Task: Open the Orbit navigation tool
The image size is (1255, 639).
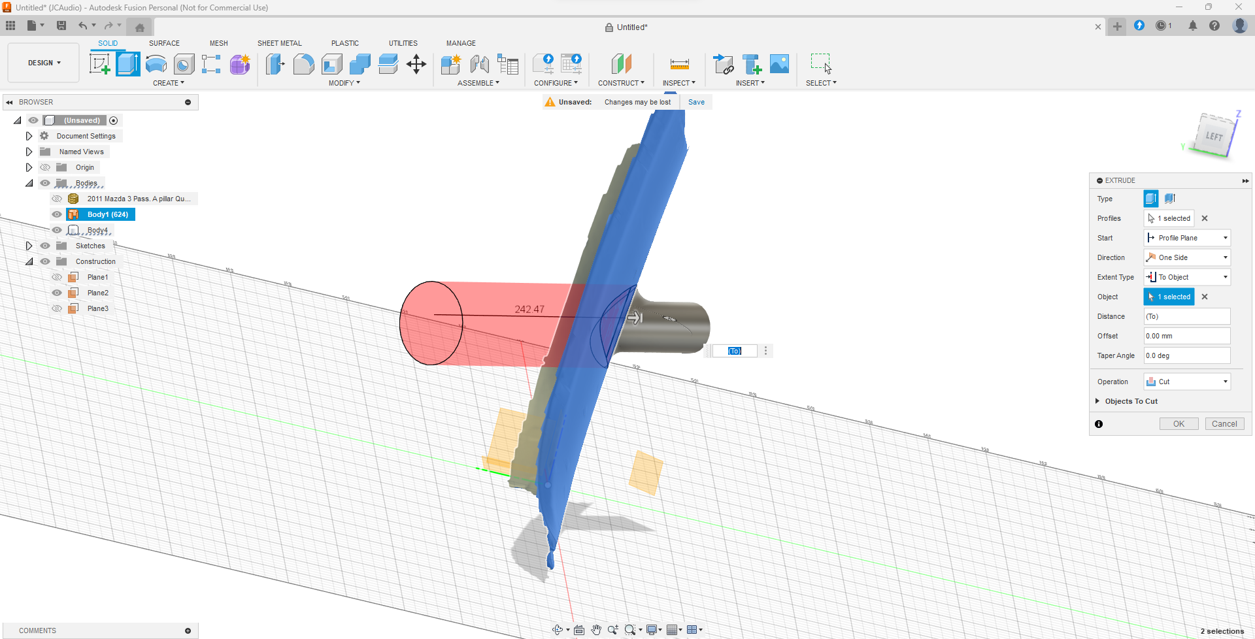Action: (x=558, y=630)
